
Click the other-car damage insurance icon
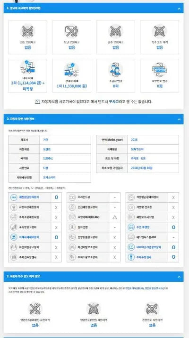click(72, 69)
